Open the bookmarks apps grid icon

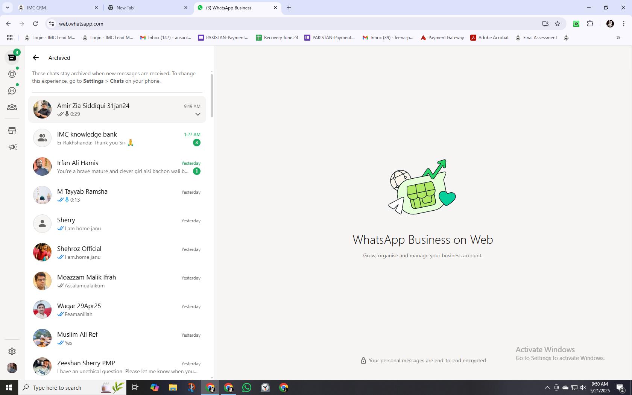[10, 38]
